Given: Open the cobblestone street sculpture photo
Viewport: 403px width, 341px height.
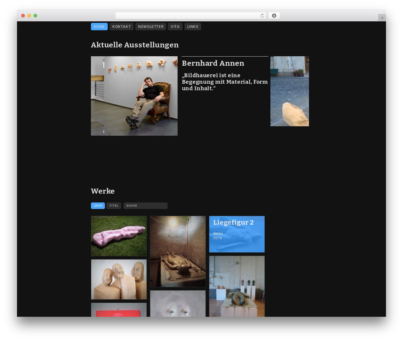Looking at the screenshot, I should point(290,91).
